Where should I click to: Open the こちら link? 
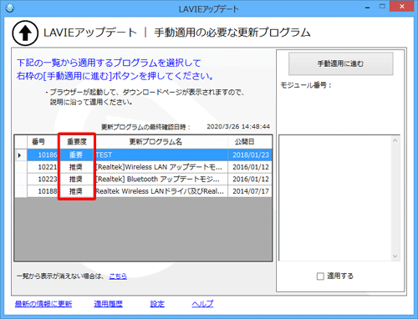(118, 276)
